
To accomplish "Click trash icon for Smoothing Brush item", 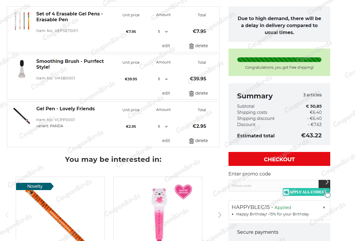I will pyautogui.click(x=191, y=93).
